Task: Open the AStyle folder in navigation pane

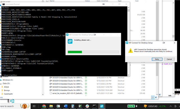Action: pyautogui.click(x=6, y=87)
